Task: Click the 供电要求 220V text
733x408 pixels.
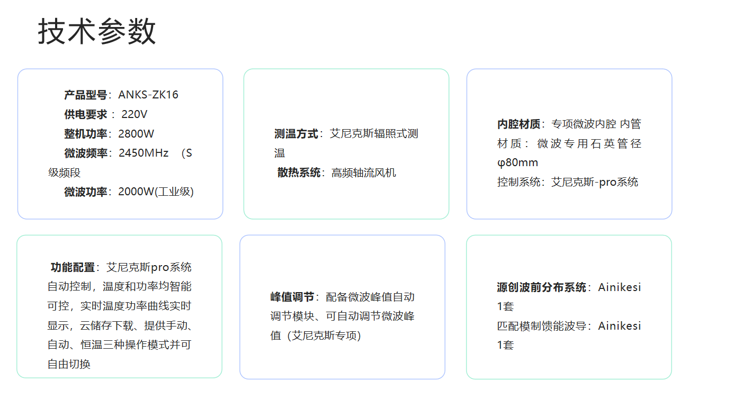Action: pos(106,114)
